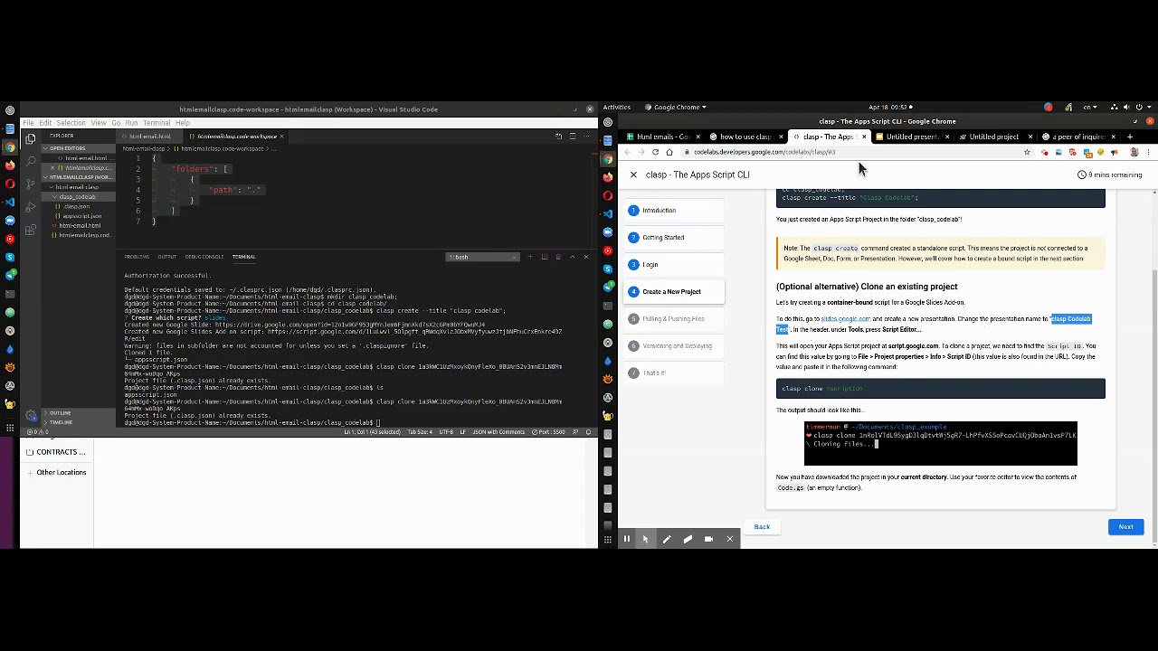Go to step 1 Introduction
This screenshot has height=651, width=1158.
[671, 211]
